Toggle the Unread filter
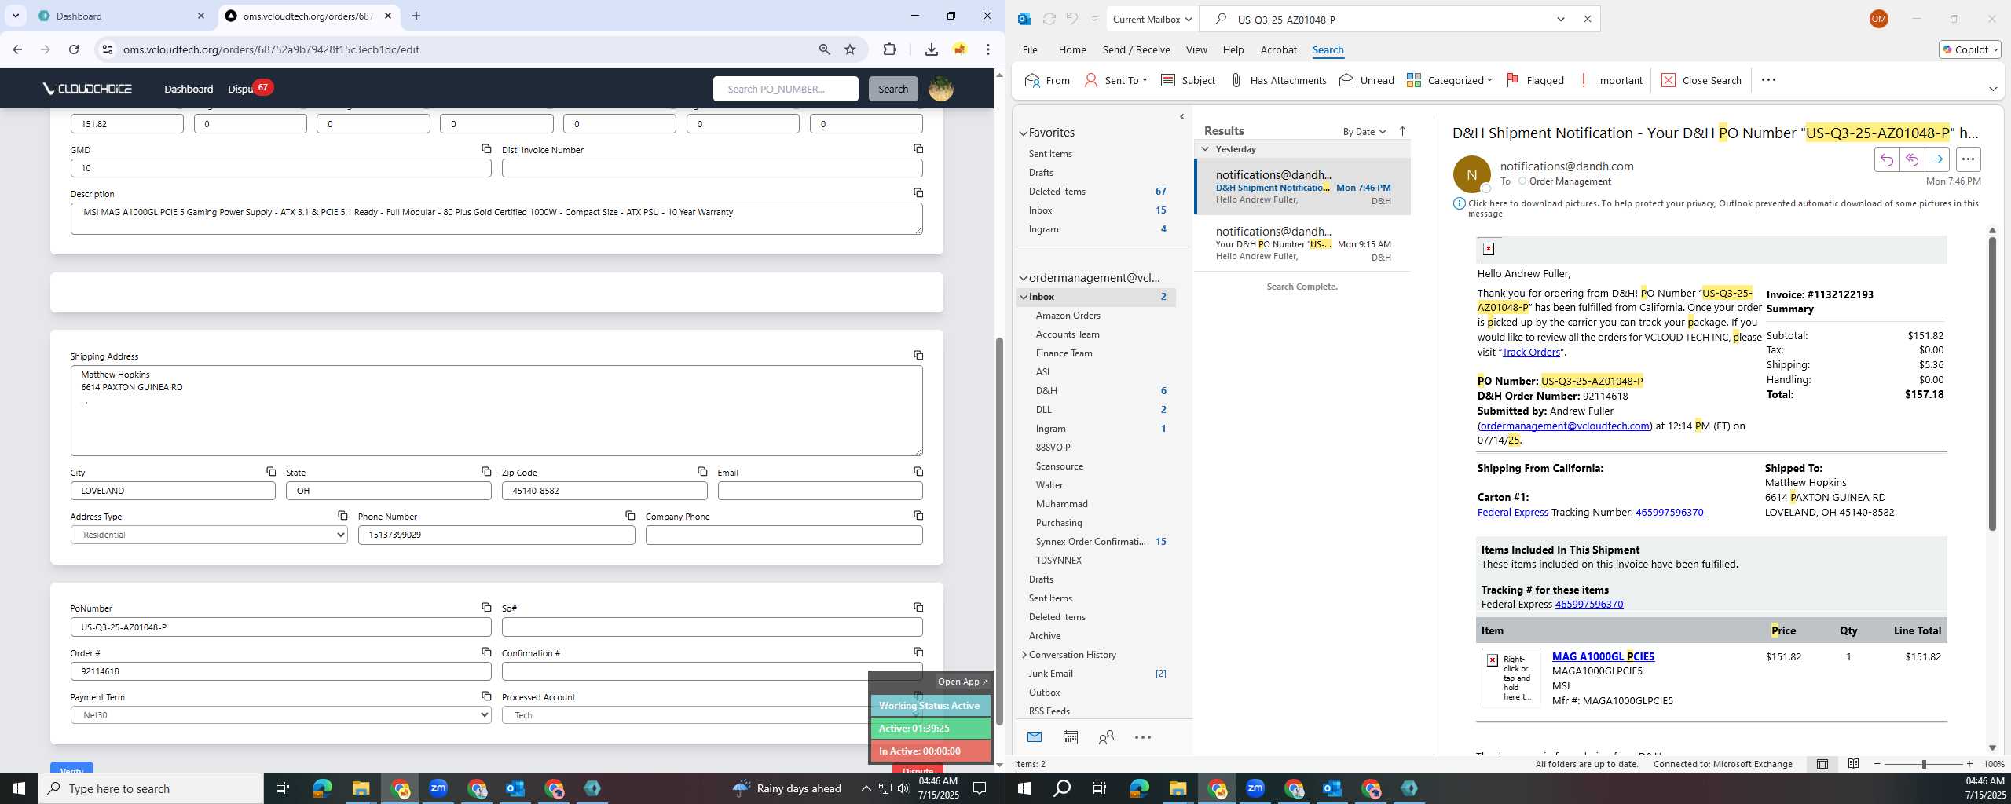Viewport: 2011px width, 804px height. [1367, 80]
